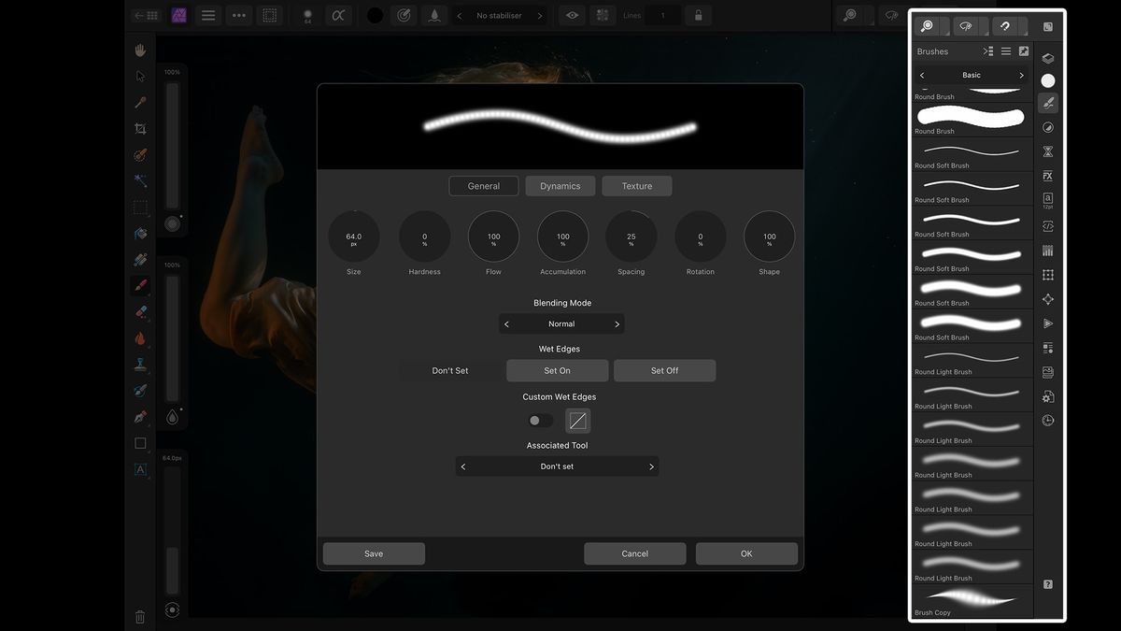This screenshot has height=631, width=1121.
Task: Open the History studio panel
Action: tap(1048, 421)
